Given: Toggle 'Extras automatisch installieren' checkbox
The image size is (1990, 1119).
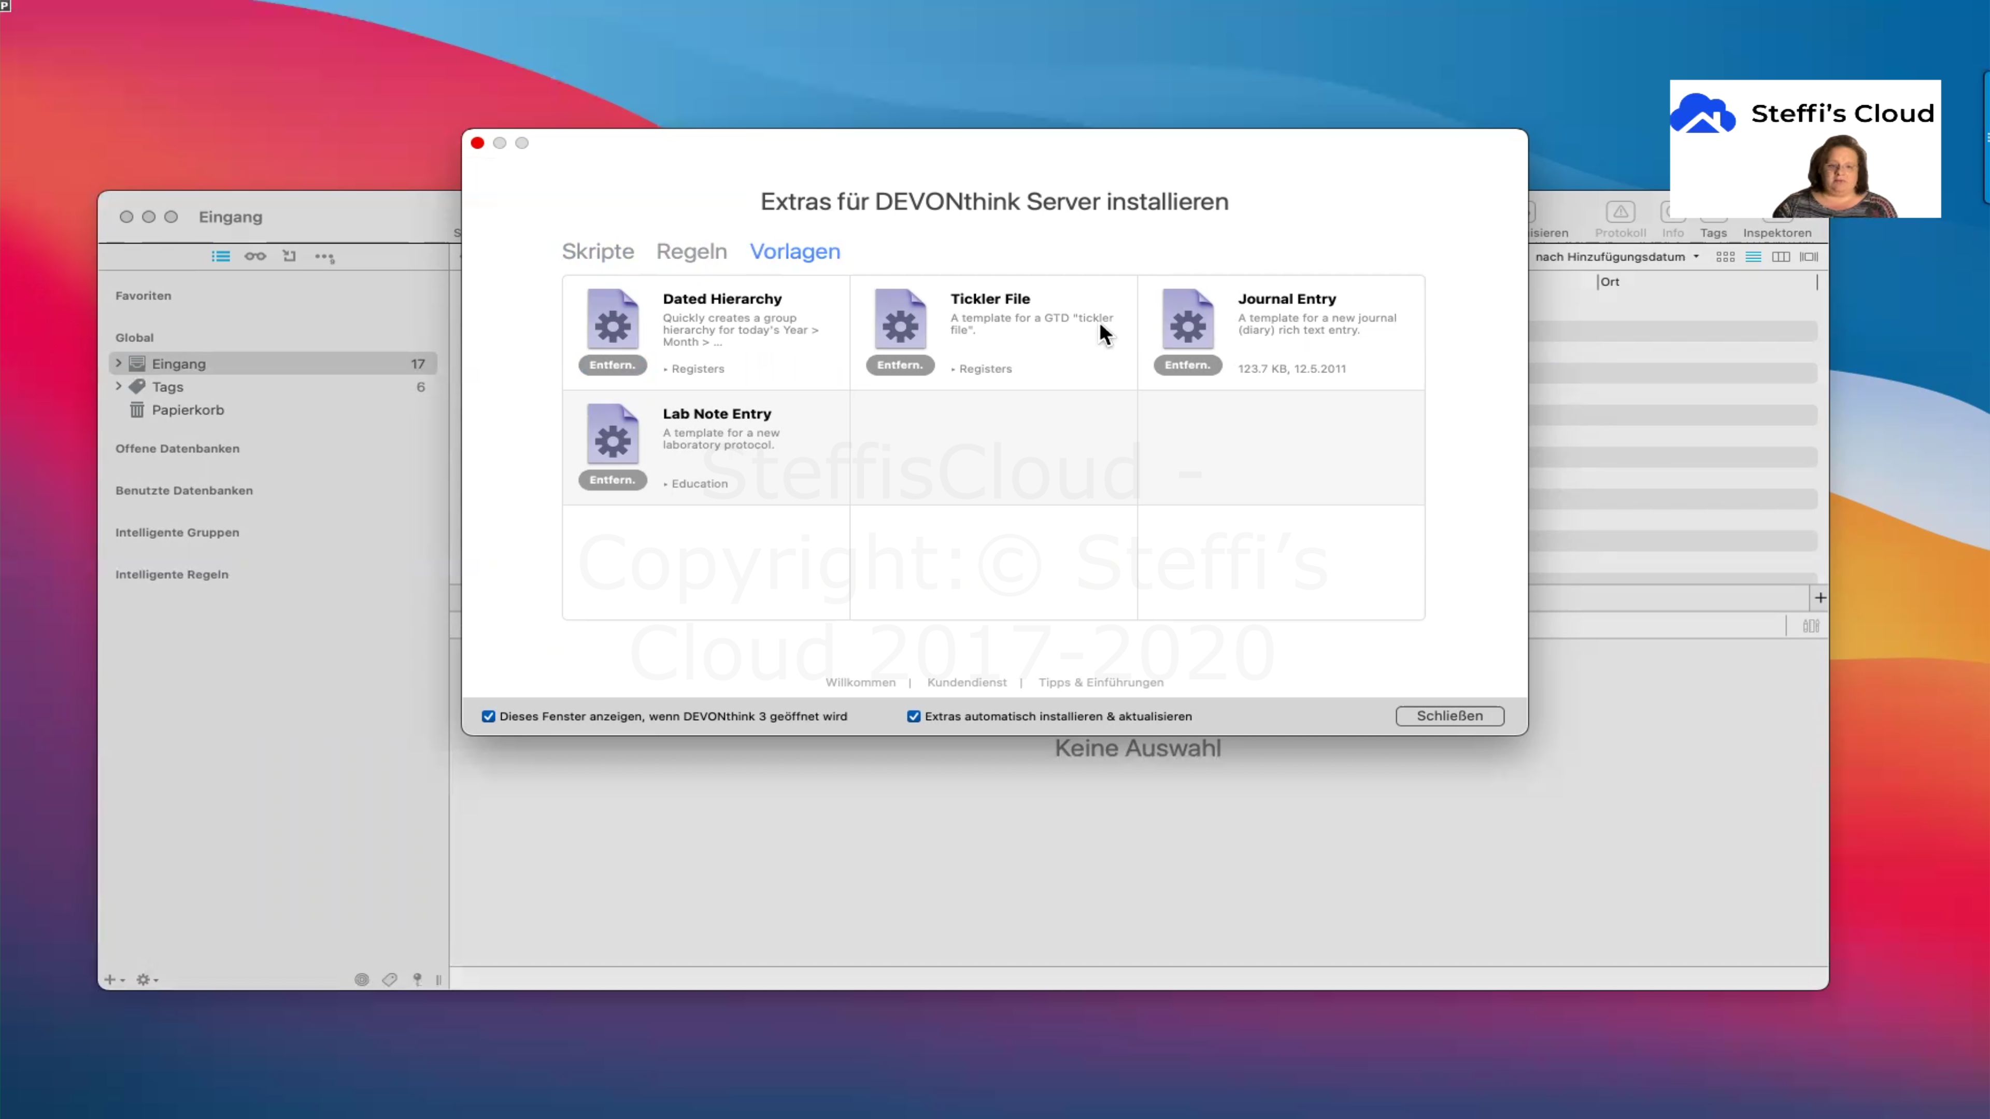Looking at the screenshot, I should 914,716.
